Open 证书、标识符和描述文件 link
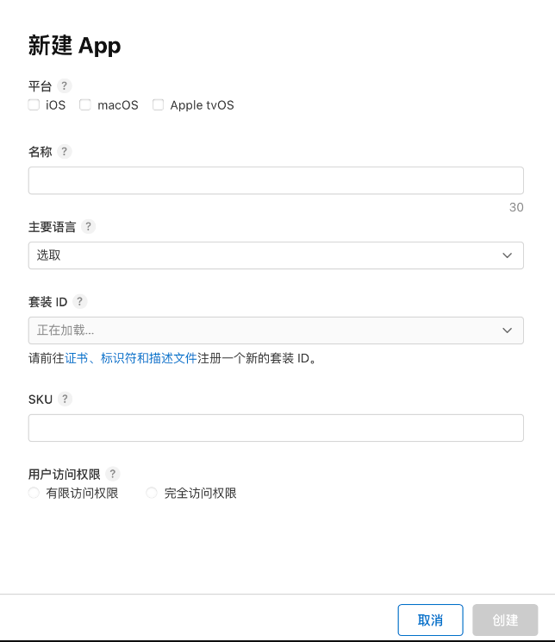Viewport: 555px width, 642px height. (x=131, y=358)
